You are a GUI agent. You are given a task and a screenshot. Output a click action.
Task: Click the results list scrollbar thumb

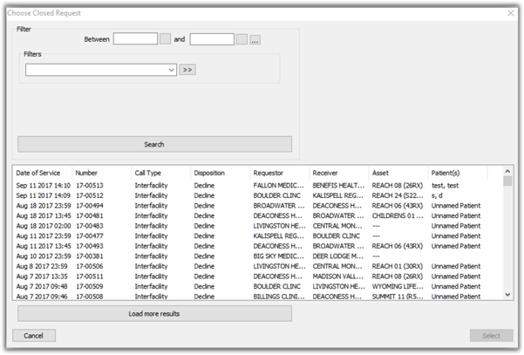pos(507,181)
